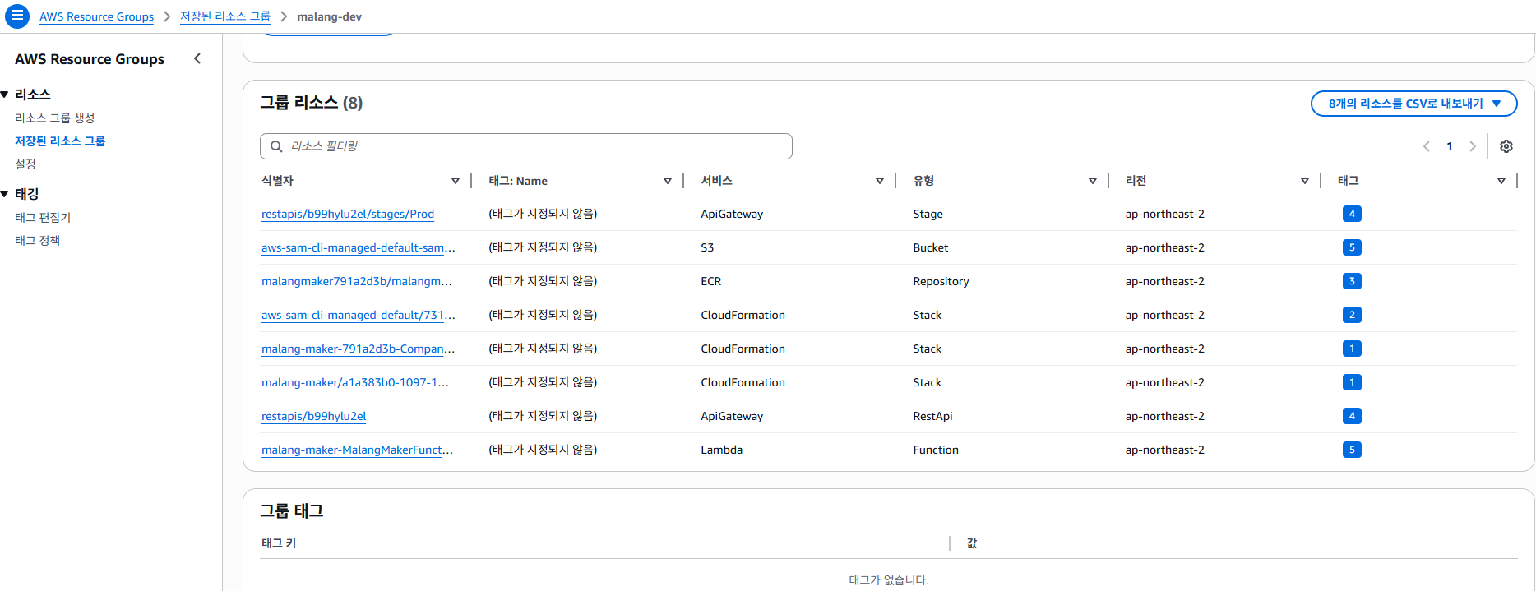Click the 리소스 필터링 search field

pos(526,146)
